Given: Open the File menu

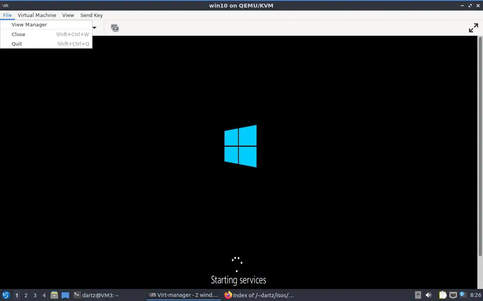Looking at the screenshot, I should coord(7,15).
